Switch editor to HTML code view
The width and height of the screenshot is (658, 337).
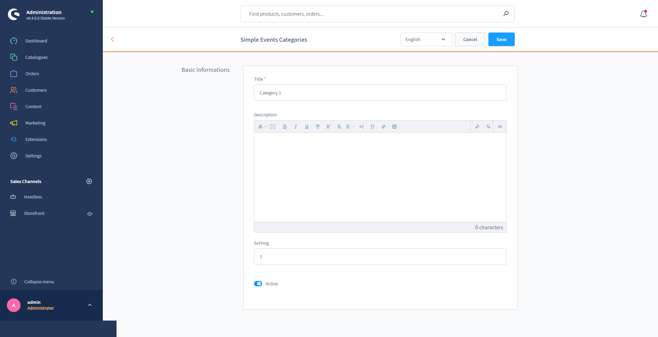click(x=500, y=127)
